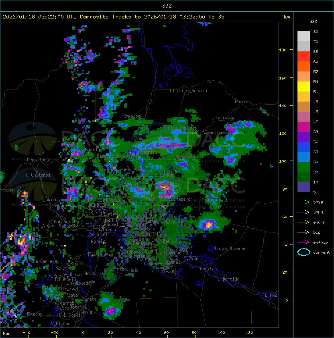Click the 'L_Dormida' place label

[x=228, y=279]
